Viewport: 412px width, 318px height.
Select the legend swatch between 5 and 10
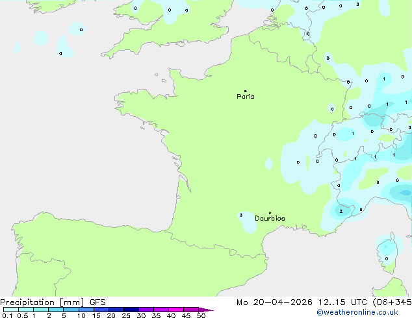[x=71, y=310]
